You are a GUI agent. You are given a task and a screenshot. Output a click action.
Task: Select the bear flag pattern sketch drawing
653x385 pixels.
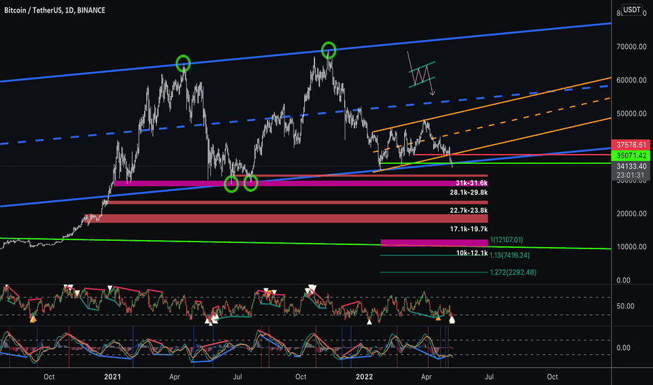click(x=422, y=73)
